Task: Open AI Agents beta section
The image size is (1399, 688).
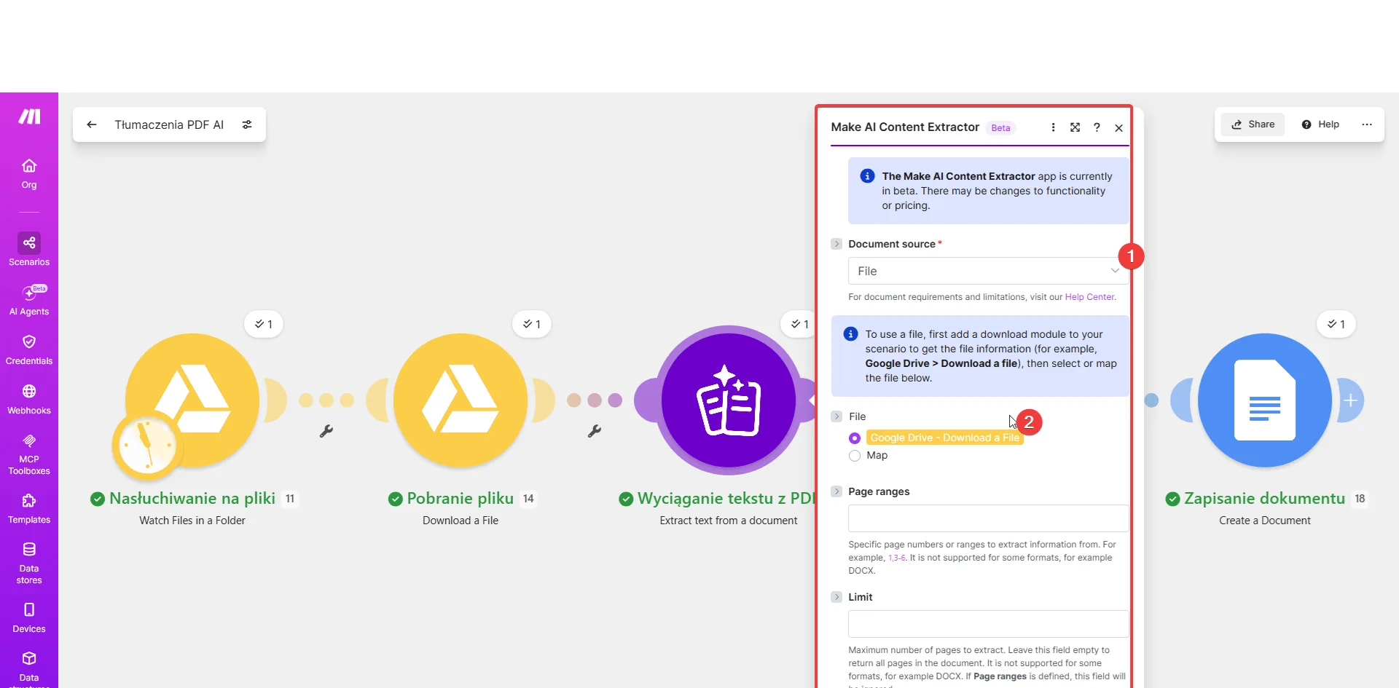Action: click(29, 300)
